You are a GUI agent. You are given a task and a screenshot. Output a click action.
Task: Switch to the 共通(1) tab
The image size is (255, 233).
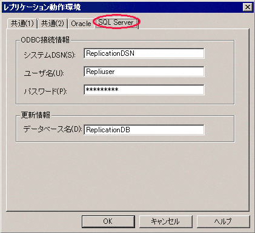tap(22, 24)
